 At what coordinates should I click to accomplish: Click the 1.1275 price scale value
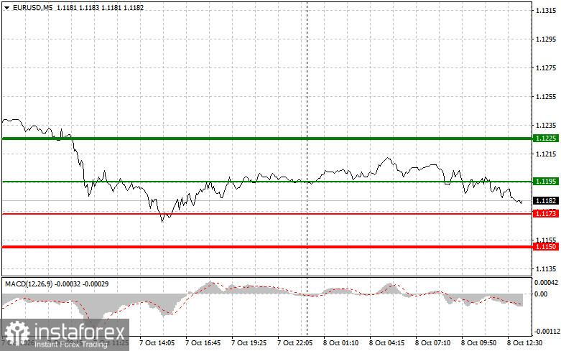(546, 68)
